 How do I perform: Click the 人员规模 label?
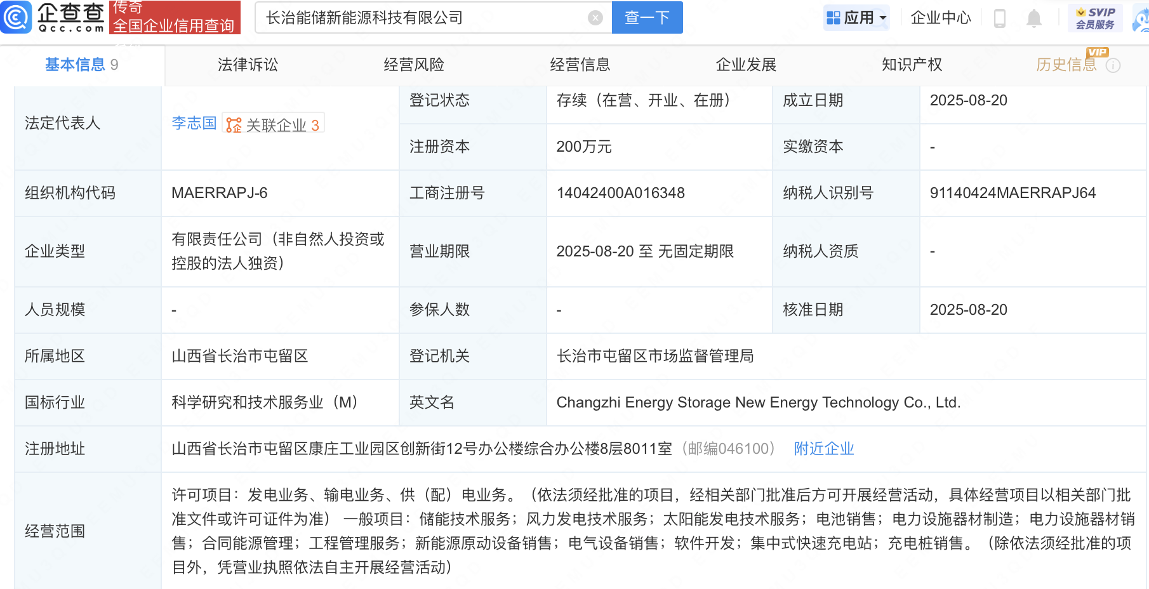[x=55, y=310]
